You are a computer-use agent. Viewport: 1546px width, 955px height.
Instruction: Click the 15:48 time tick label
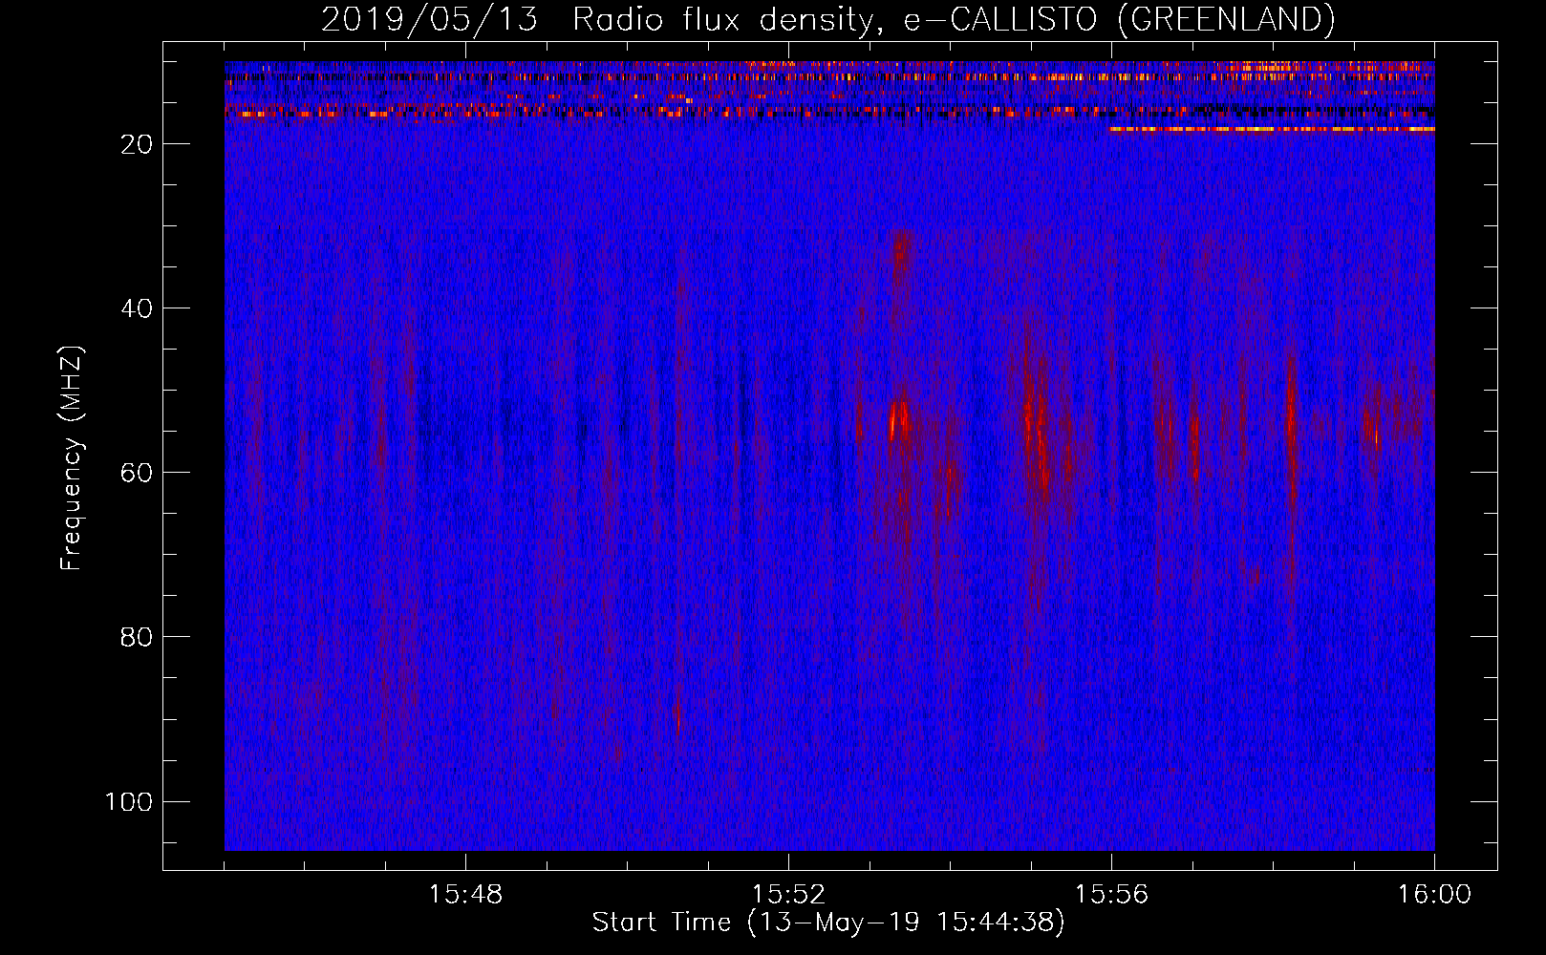click(x=465, y=895)
